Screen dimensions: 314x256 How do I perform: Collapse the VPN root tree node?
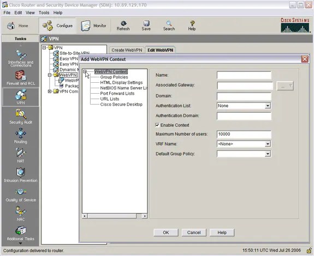point(44,47)
